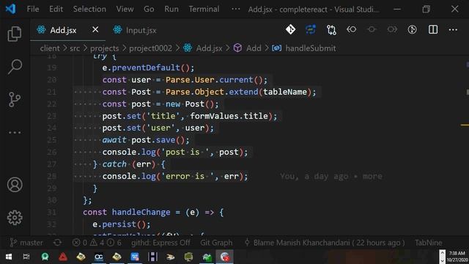This screenshot has height=264, width=469.
Task: Open the Accounts menu
Action: coord(15,185)
